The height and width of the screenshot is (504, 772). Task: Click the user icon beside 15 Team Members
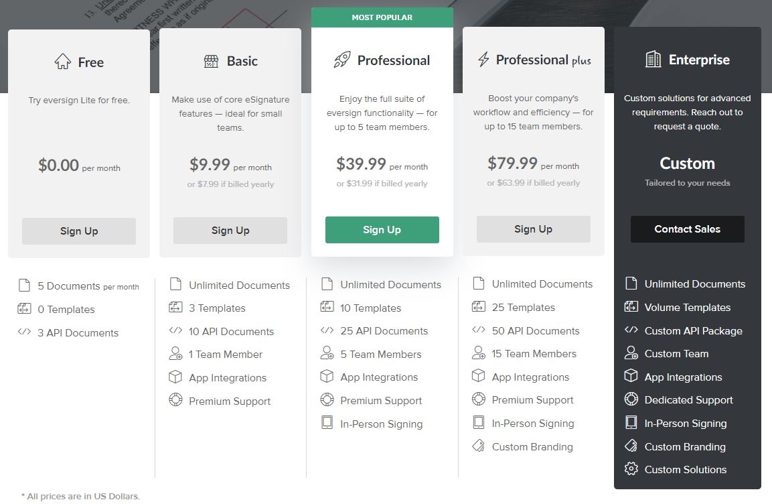[x=479, y=353]
